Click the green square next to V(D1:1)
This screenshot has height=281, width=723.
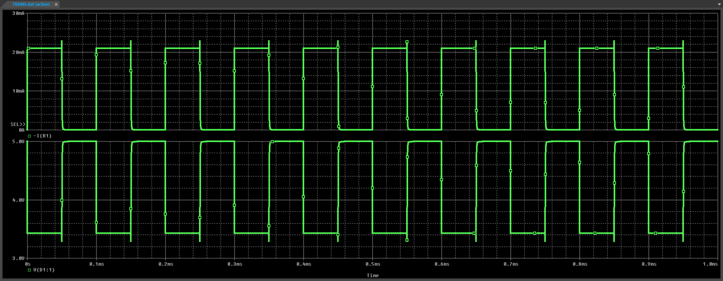[x=29, y=270]
